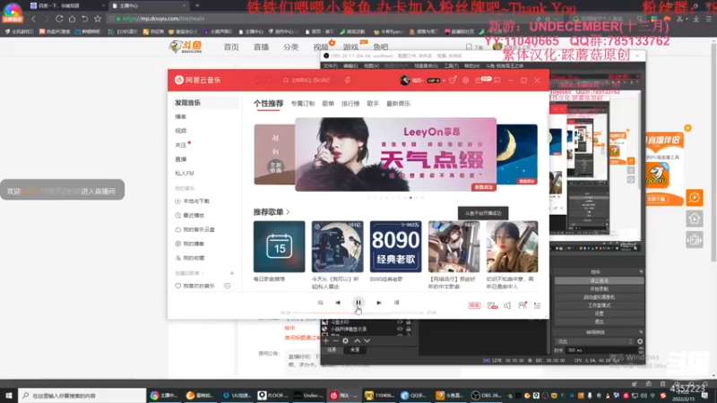Open NetEase Music settings gear icon

465,80
